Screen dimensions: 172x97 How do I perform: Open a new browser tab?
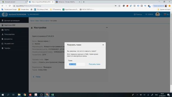[x=84, y=2]
